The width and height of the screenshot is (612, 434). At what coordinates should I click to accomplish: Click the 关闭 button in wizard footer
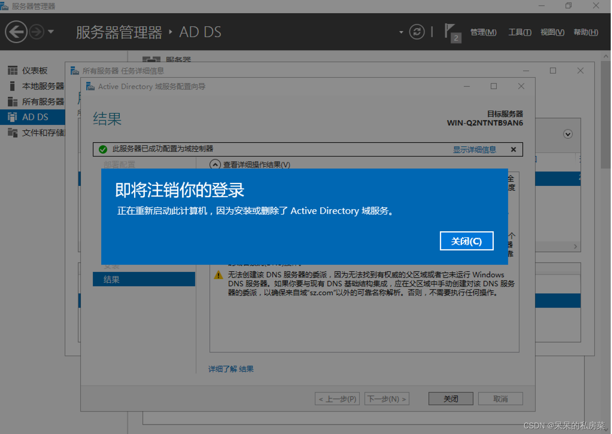[x=451, y=399]
